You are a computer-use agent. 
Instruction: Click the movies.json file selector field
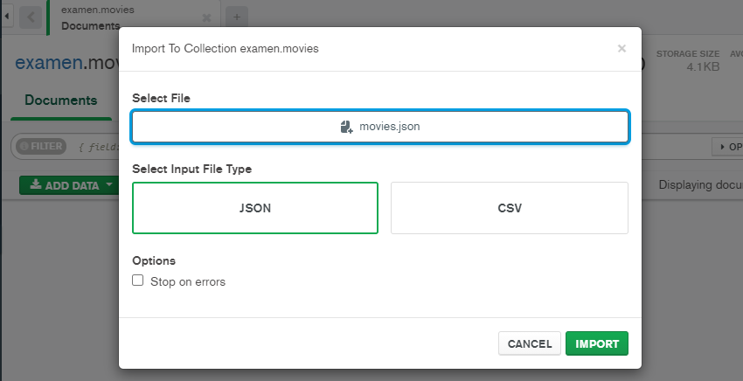[x=380, y=127]
